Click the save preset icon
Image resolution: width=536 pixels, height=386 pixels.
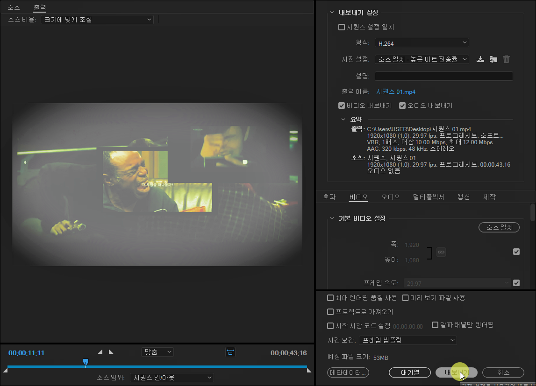point(480,59)
